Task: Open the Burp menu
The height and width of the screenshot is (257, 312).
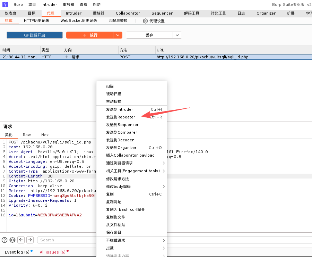Action: [18, 5]
